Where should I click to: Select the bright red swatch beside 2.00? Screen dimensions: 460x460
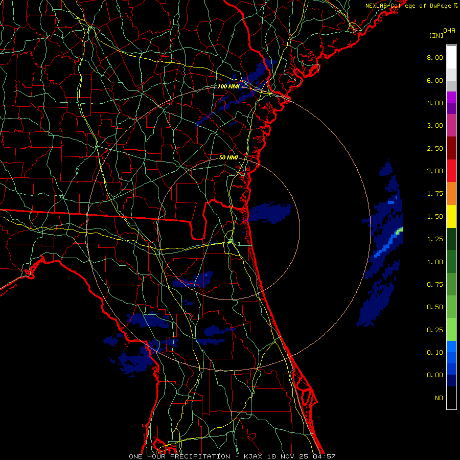click(451, 171)
